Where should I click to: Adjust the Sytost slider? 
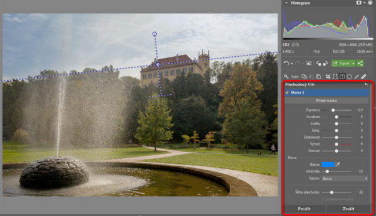point(336,144)
